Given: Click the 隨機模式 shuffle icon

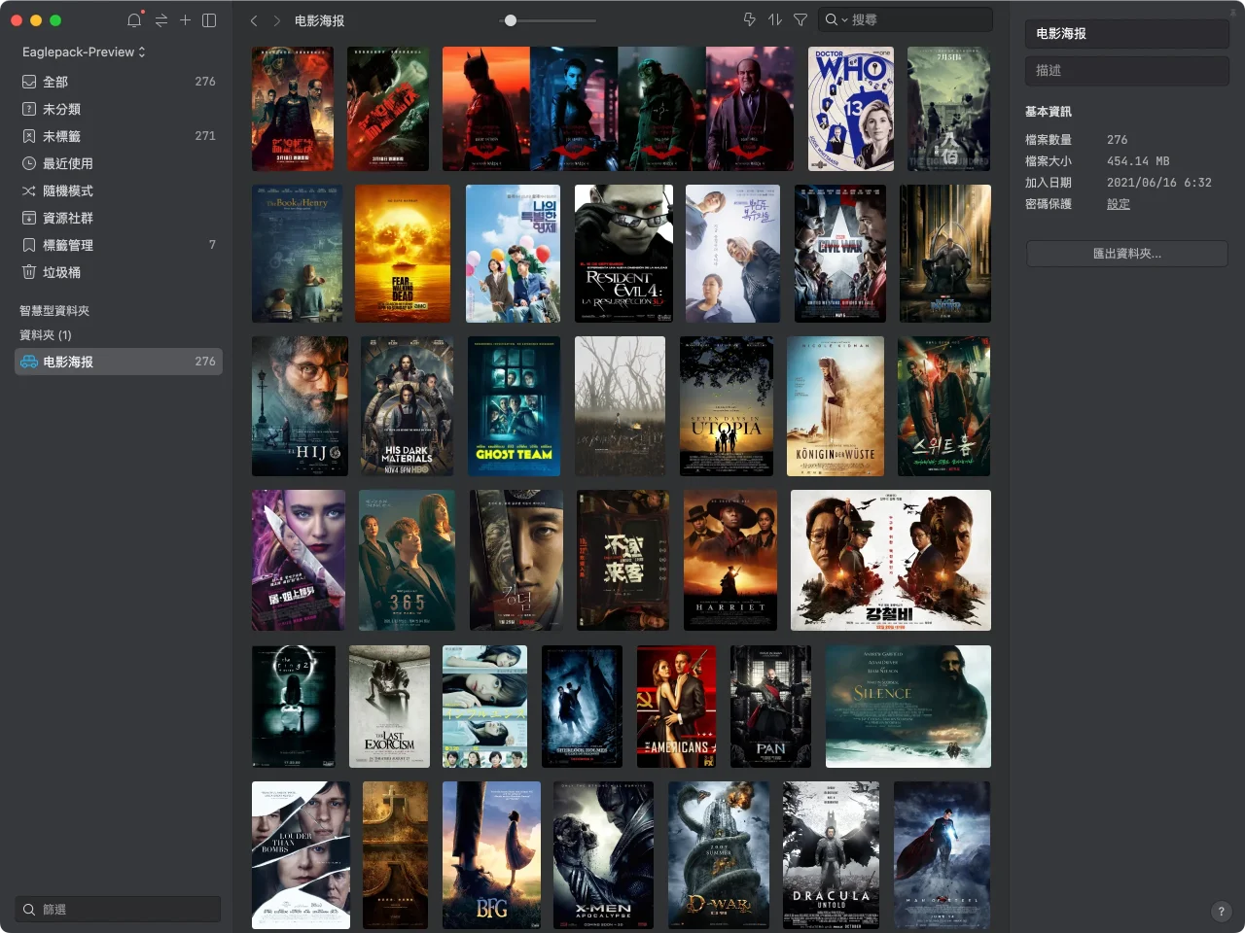Looking at the screenshot, I should tap(29, 190).
